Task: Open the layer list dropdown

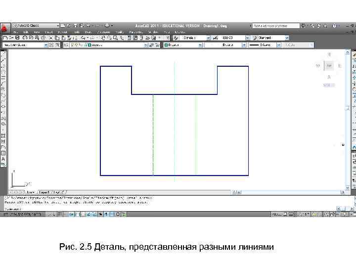Action: pos(109,45)
